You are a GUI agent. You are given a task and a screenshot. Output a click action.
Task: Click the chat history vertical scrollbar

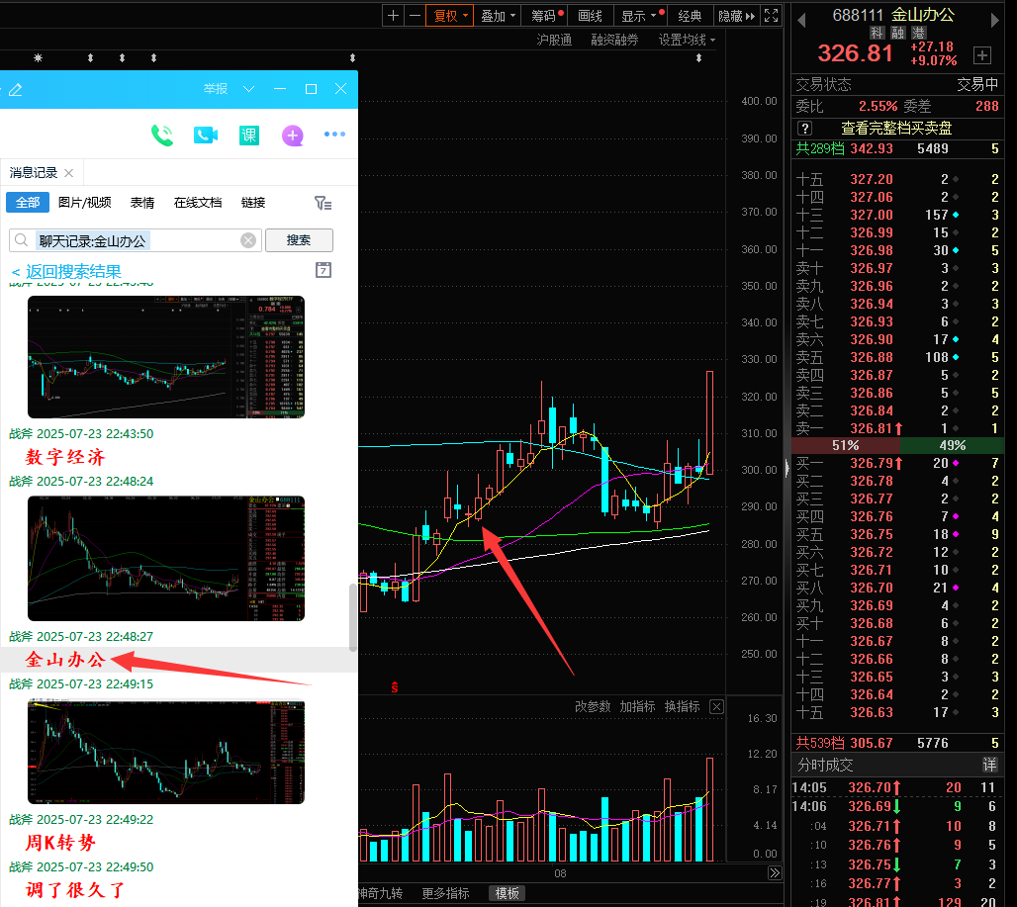353,616
